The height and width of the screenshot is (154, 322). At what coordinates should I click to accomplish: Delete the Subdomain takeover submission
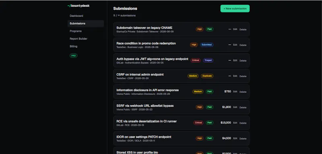coord(243,29)
